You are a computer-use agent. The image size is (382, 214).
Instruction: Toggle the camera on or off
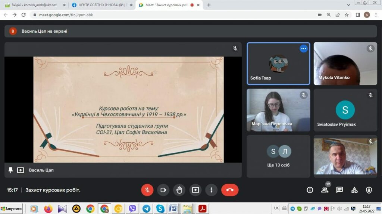coord(163,190)
